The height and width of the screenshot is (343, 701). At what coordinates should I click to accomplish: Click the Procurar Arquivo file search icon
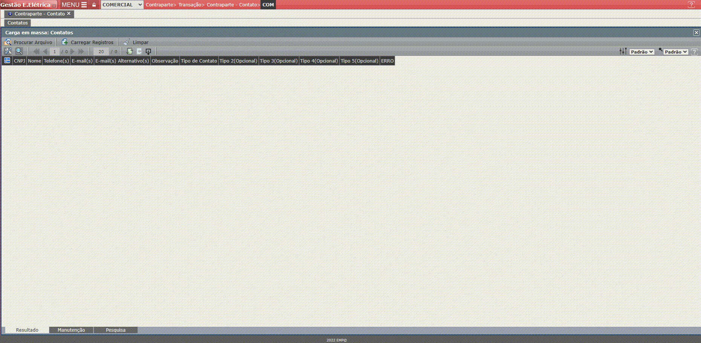pos(8,42)
